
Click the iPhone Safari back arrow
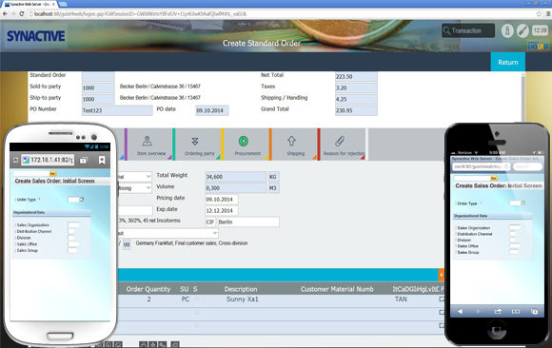click(x=460, y=312)
